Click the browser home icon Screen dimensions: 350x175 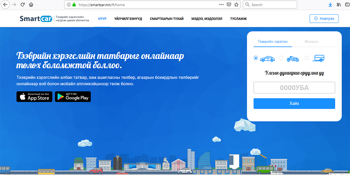[x=31, y=5]
